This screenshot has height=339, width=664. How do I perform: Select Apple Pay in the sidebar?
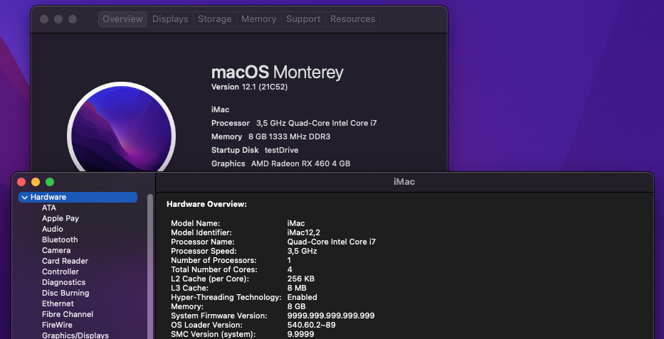tap(60, 218)
